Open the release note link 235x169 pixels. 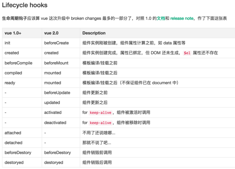point(182,18)
